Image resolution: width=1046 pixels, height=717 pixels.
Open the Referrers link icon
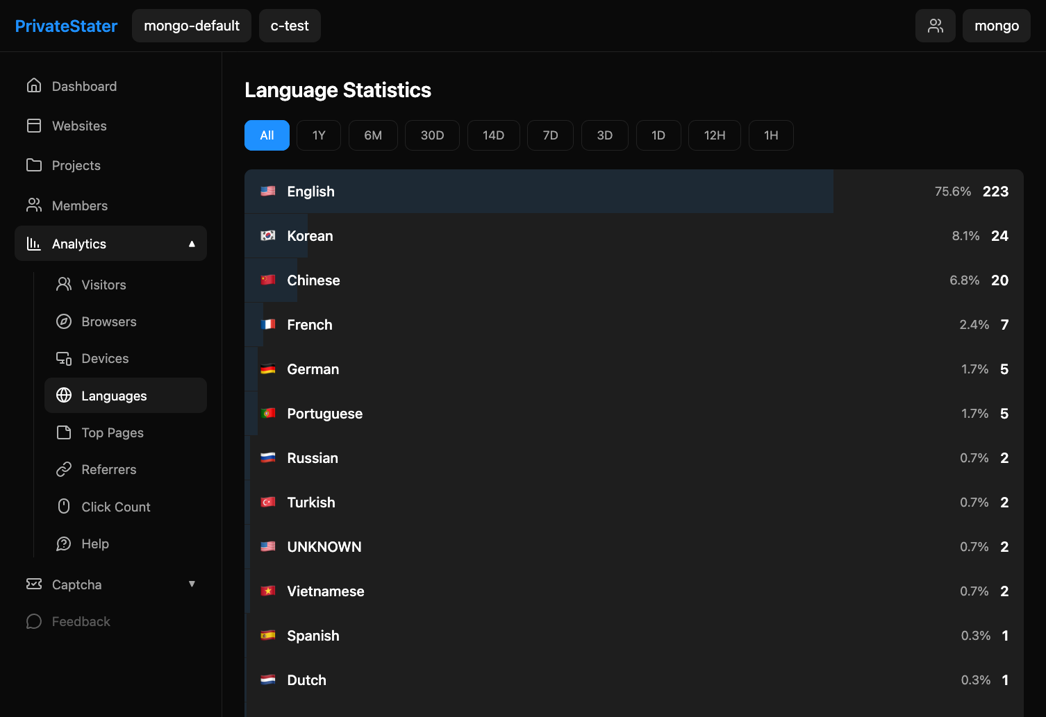click(x=64, y=469)
